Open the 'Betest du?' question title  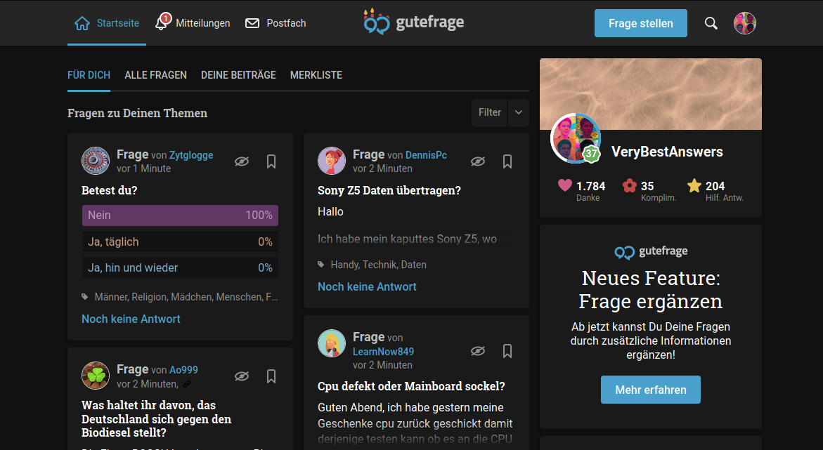[109, 190]
